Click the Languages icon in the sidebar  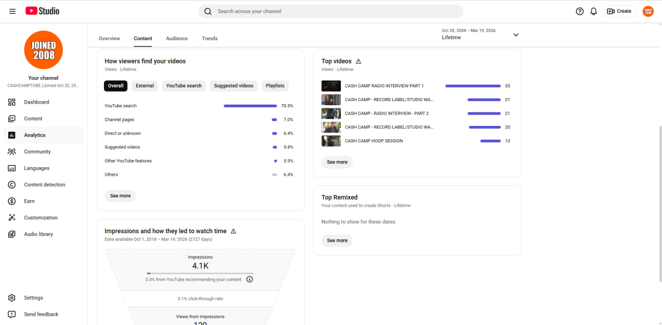[x=12, y=168]
